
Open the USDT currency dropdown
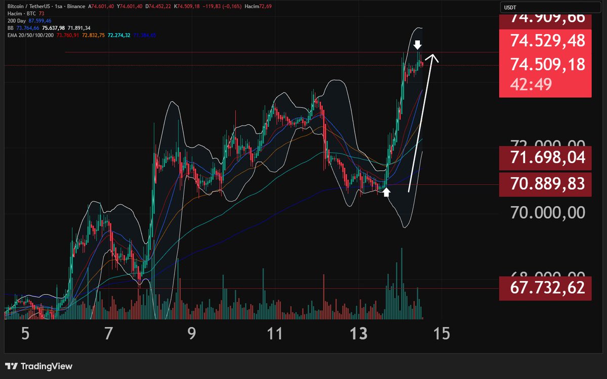click(x=551, y=7)
